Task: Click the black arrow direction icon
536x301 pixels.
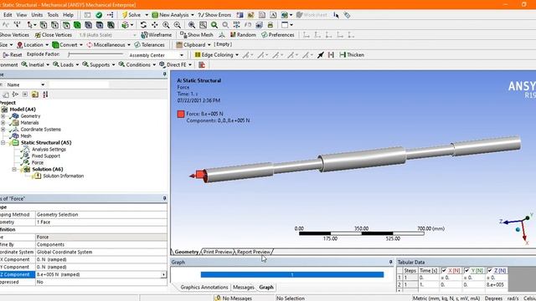Action: click(x=320, y=54)
